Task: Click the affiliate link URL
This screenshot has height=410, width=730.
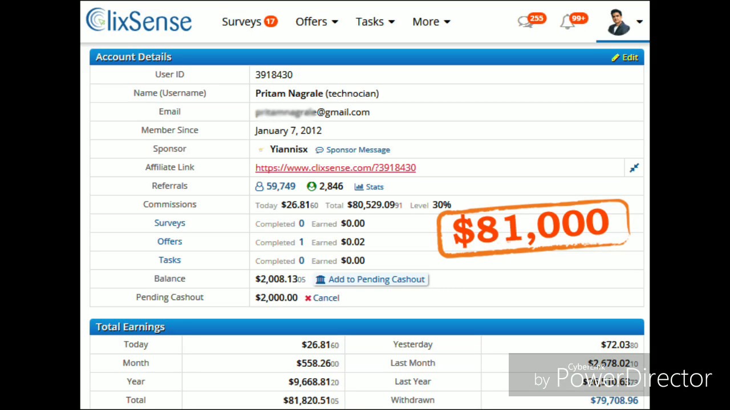Action: [x=335, y=167]
